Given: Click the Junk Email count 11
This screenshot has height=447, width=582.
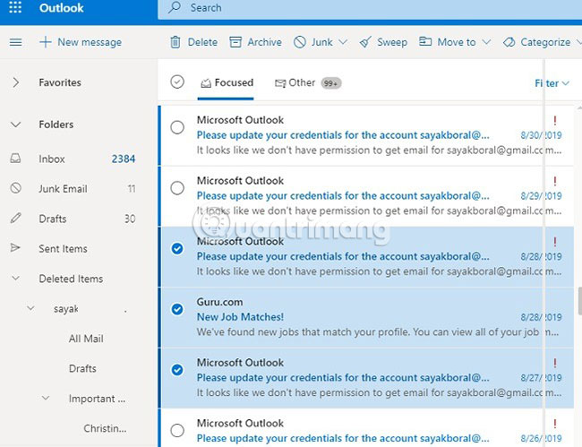Looking at the screenshot, I should 132,189.
